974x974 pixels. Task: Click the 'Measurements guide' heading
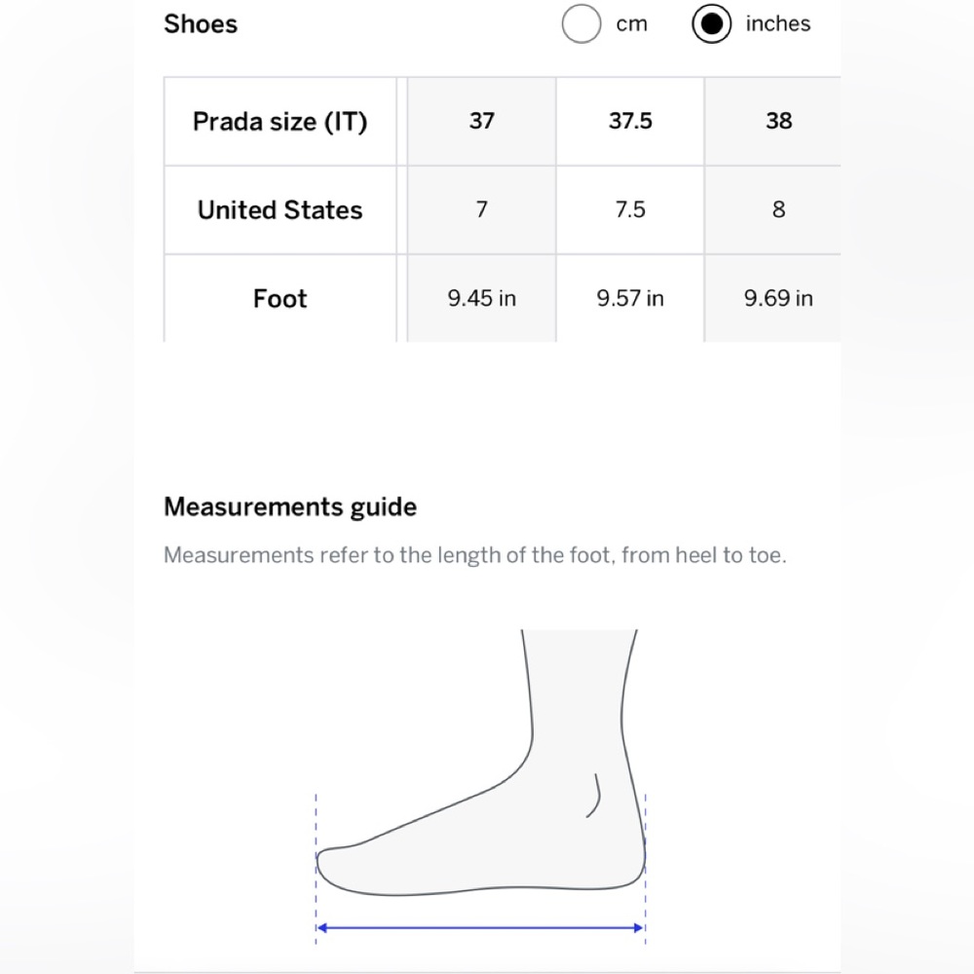tap(290, 507)
